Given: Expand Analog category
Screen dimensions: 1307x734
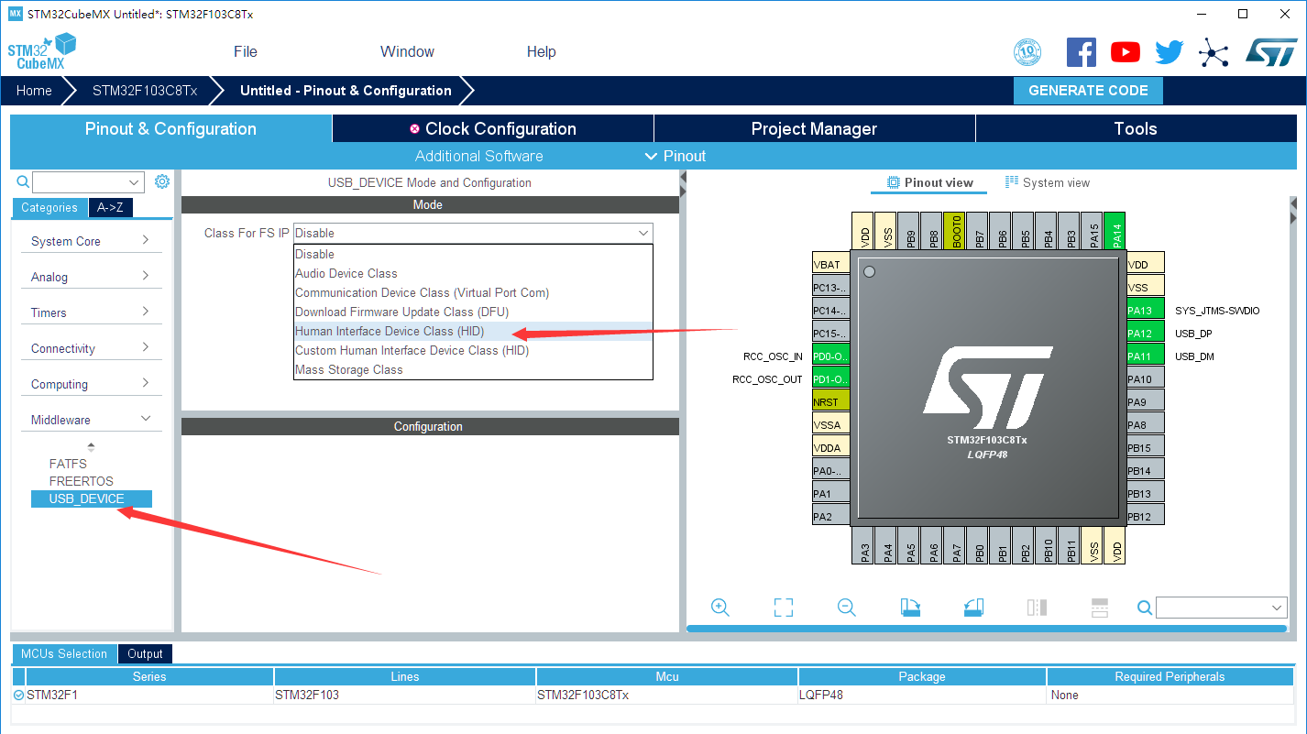Looking at the screenshot, I should (92, 277).
